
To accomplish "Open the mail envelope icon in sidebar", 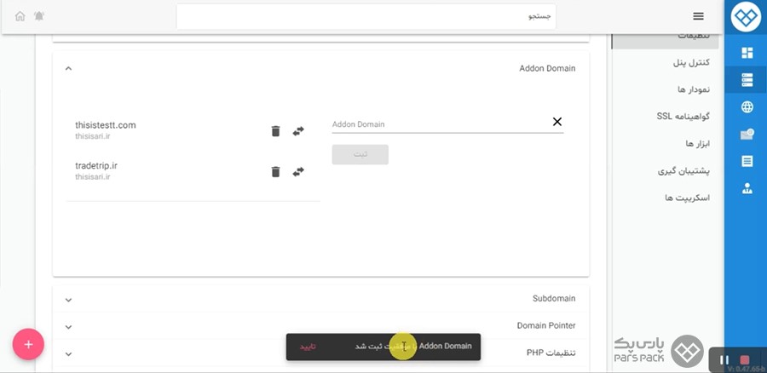I will [x=747, y=135].
